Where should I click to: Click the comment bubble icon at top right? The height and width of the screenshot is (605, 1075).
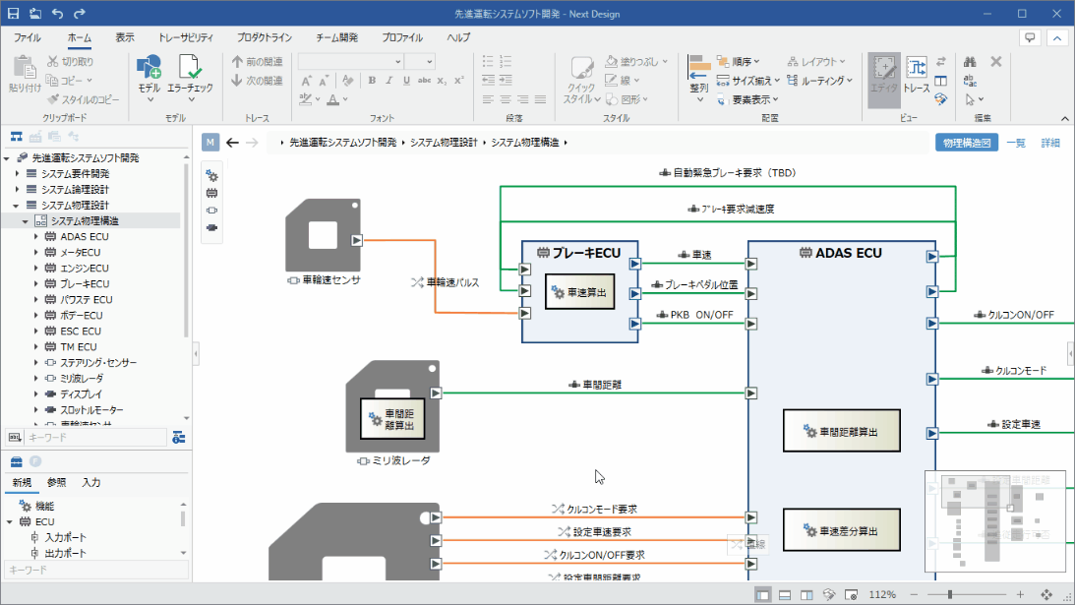[1029, 37]
